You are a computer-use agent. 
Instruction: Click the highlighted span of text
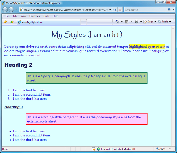coord(147,47)
